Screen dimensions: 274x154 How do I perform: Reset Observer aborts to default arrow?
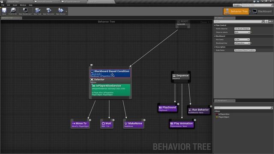pos(251,33)
